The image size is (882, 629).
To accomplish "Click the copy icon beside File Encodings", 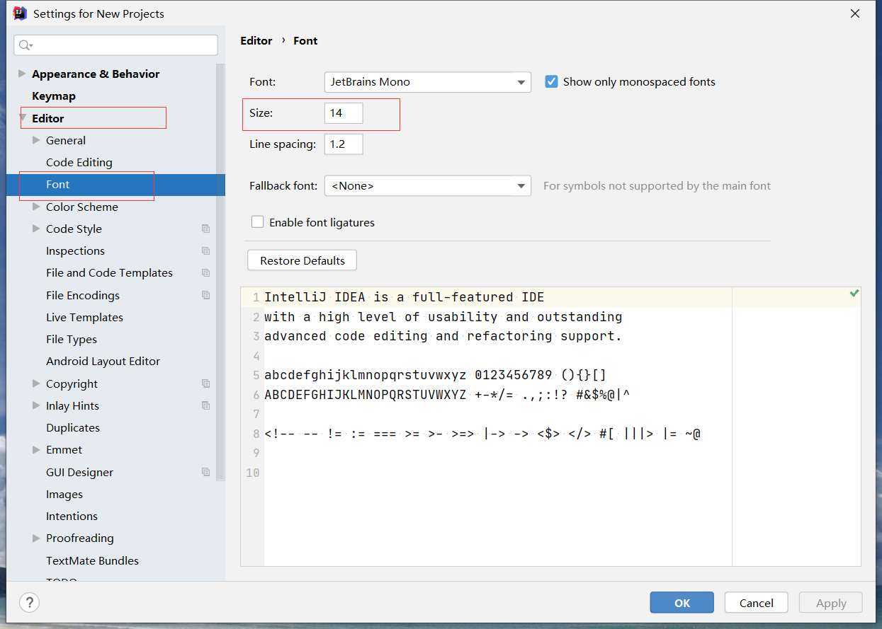I will pos(205,295).
